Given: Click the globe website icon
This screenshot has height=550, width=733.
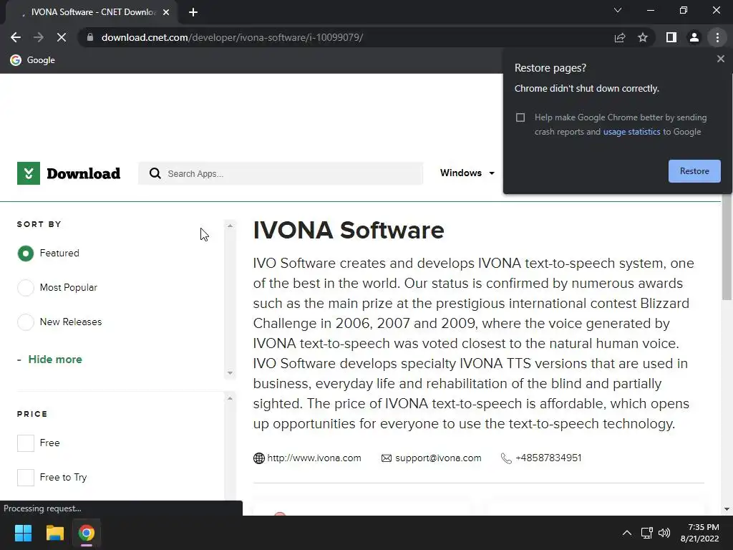Looking at the screenshot, I should tap(259, 458).
